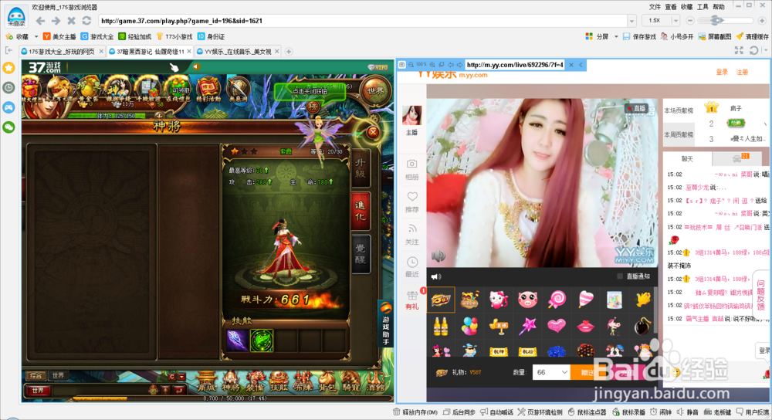772x420 pixels.
Task: Open the 工具 menu
Action: [x=703, y=7]
